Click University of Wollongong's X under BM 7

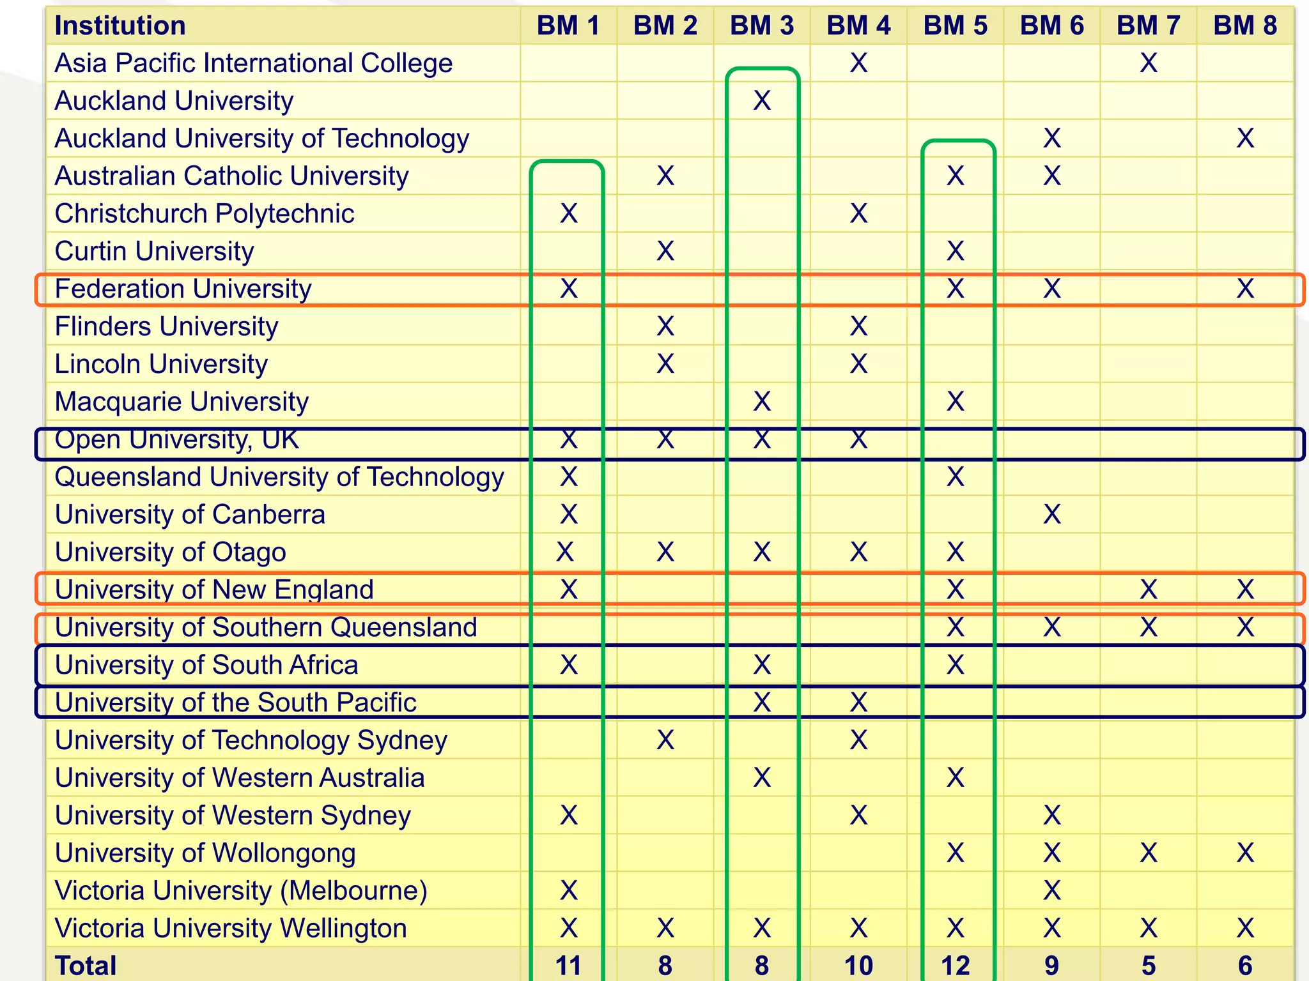(1149, 853)
